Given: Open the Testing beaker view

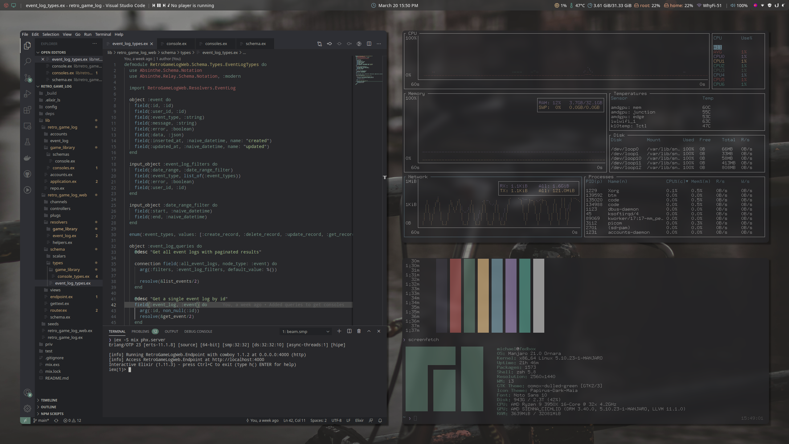Looking at the screenshot, I should (x=27, y=142).
